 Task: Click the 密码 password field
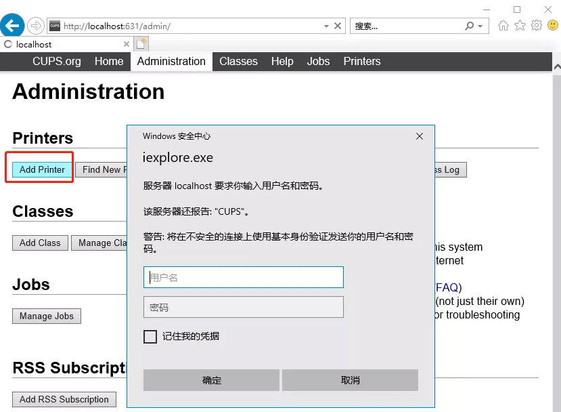244,307
